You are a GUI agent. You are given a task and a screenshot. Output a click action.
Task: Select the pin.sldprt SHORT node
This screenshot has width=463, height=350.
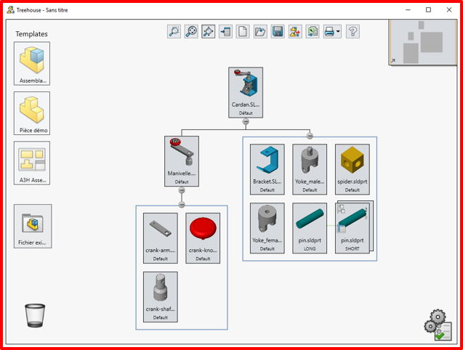point(353,228)
